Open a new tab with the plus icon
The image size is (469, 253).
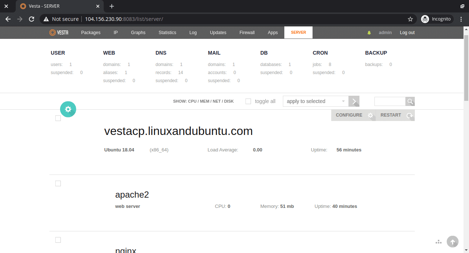pos(111,6)
